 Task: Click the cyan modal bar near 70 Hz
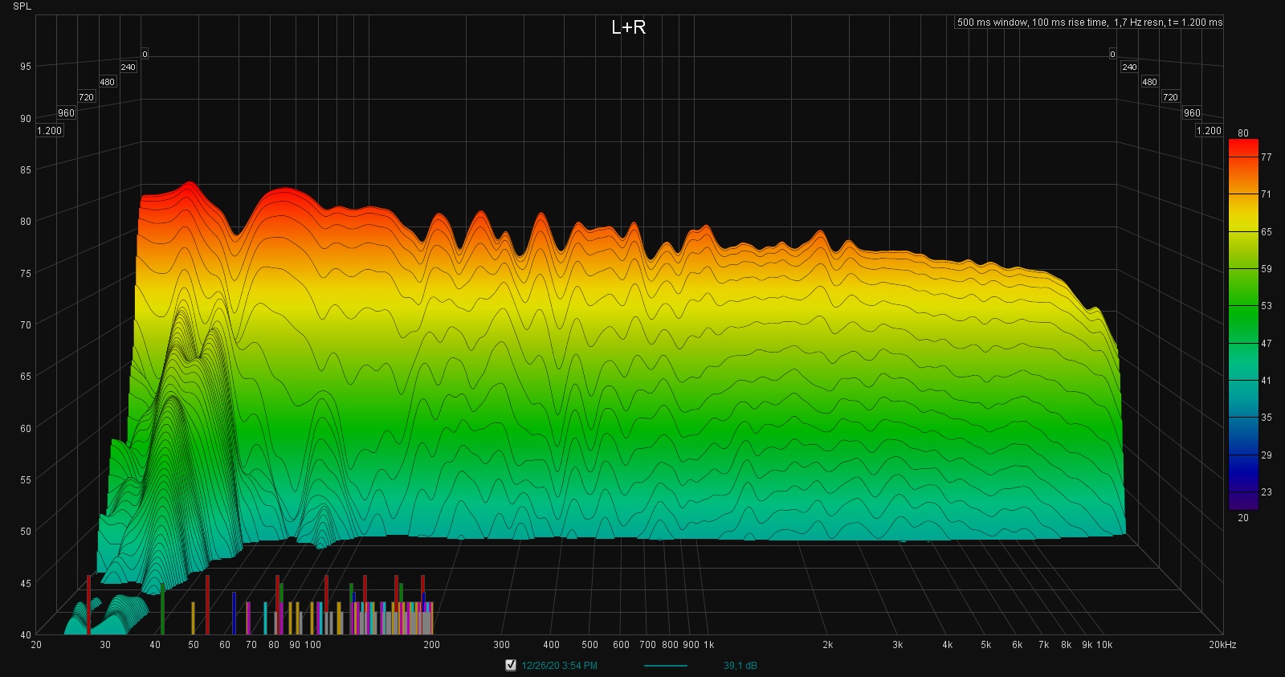(265, 617)
